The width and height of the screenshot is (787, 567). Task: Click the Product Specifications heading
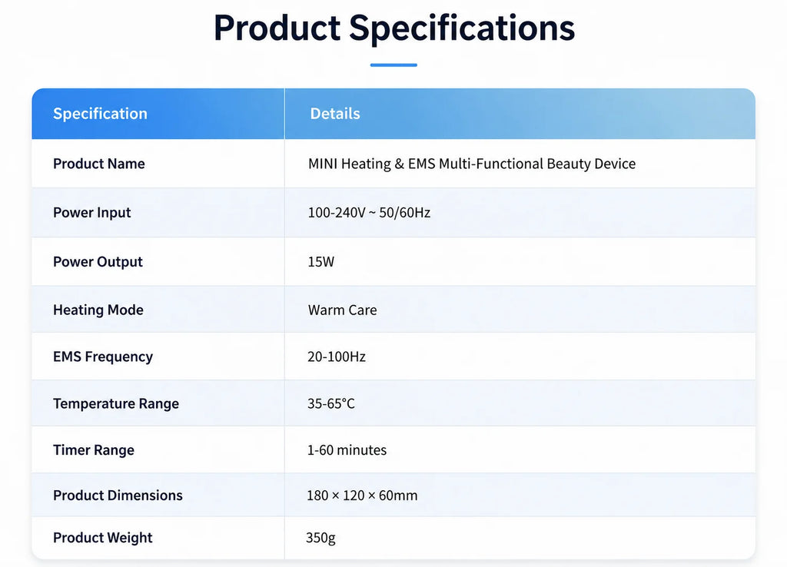click(x=394, y=28)
